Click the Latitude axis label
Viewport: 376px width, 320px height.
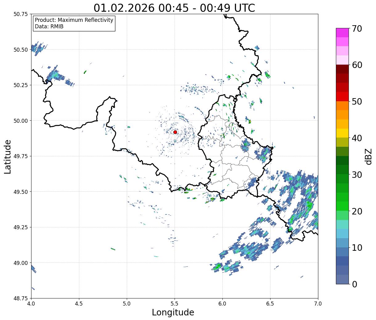(x=8, y=157)
